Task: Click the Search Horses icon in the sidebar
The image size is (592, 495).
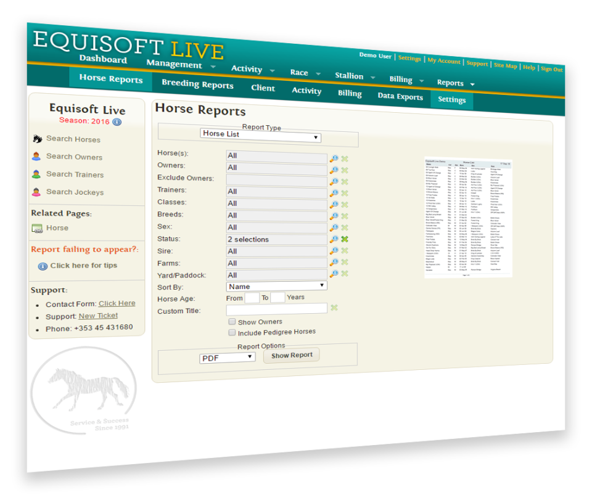Action: click(38, 139)
